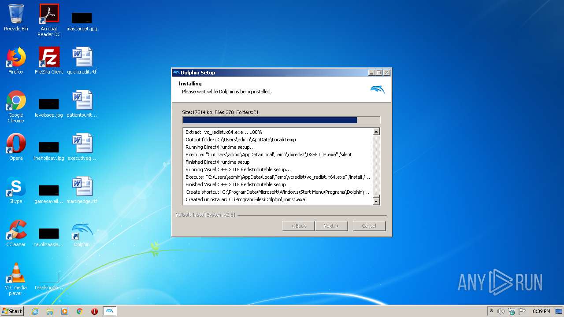Click the Dolphin Setup title bar icon
The image size is (564, 317).
(176, 73)
